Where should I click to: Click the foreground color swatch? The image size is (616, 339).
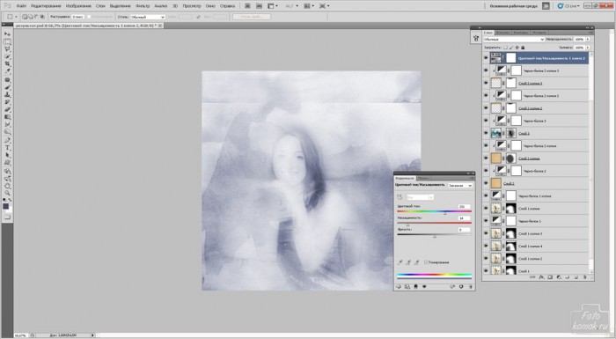[x=5, y=206]
